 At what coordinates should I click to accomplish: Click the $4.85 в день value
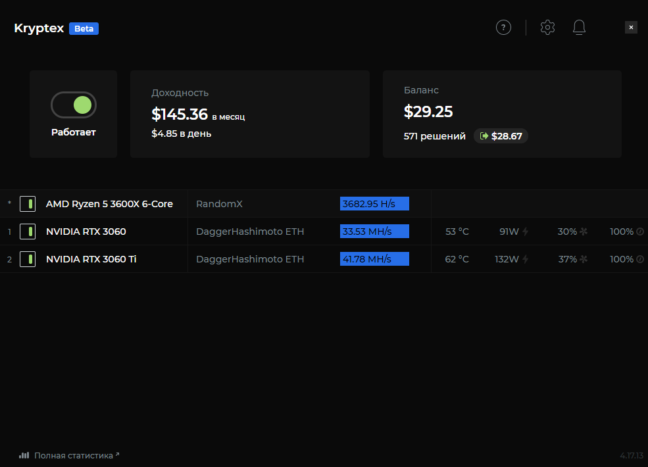click(181, 134)
